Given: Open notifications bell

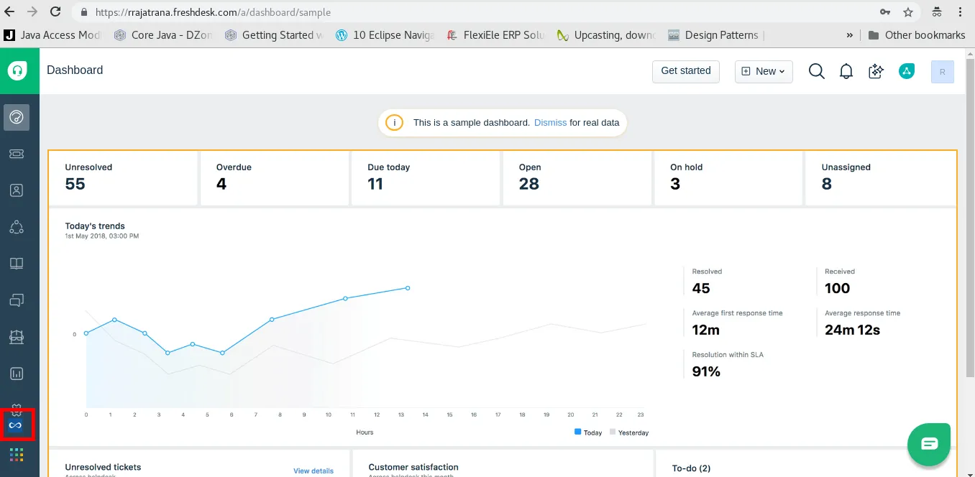Looking at the screenshot, I should coord(847,71).
